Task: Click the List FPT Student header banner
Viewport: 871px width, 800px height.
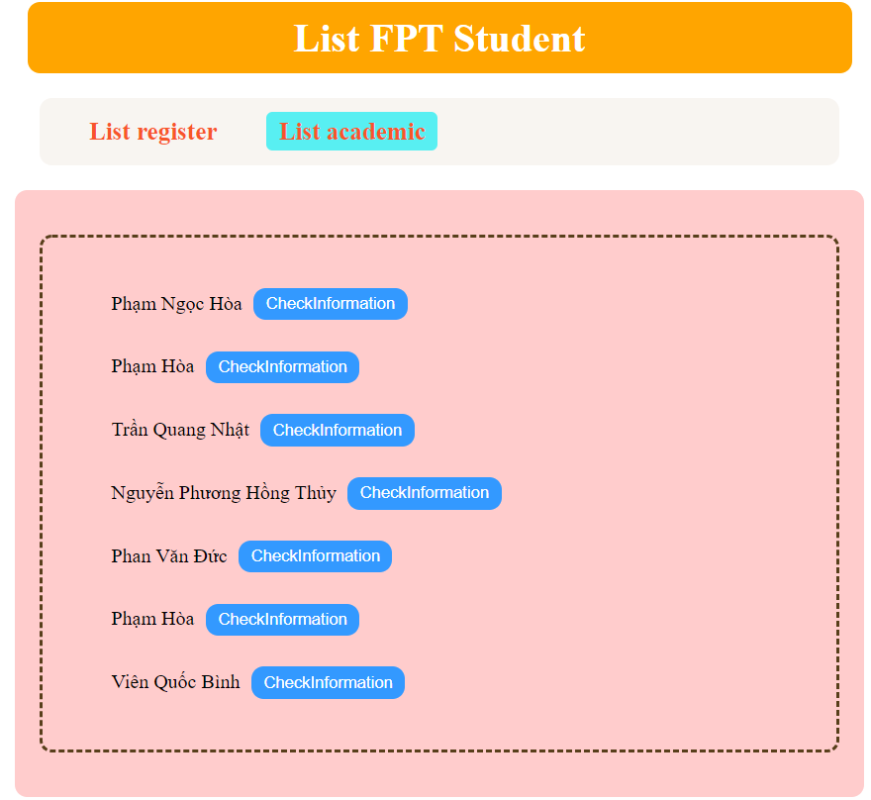Action: (x=438, y=38)
